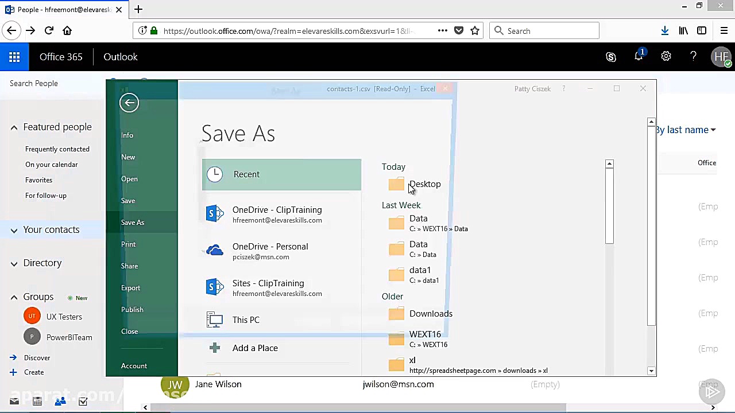Open the notifications bell showing one alert

coord(639,57)
